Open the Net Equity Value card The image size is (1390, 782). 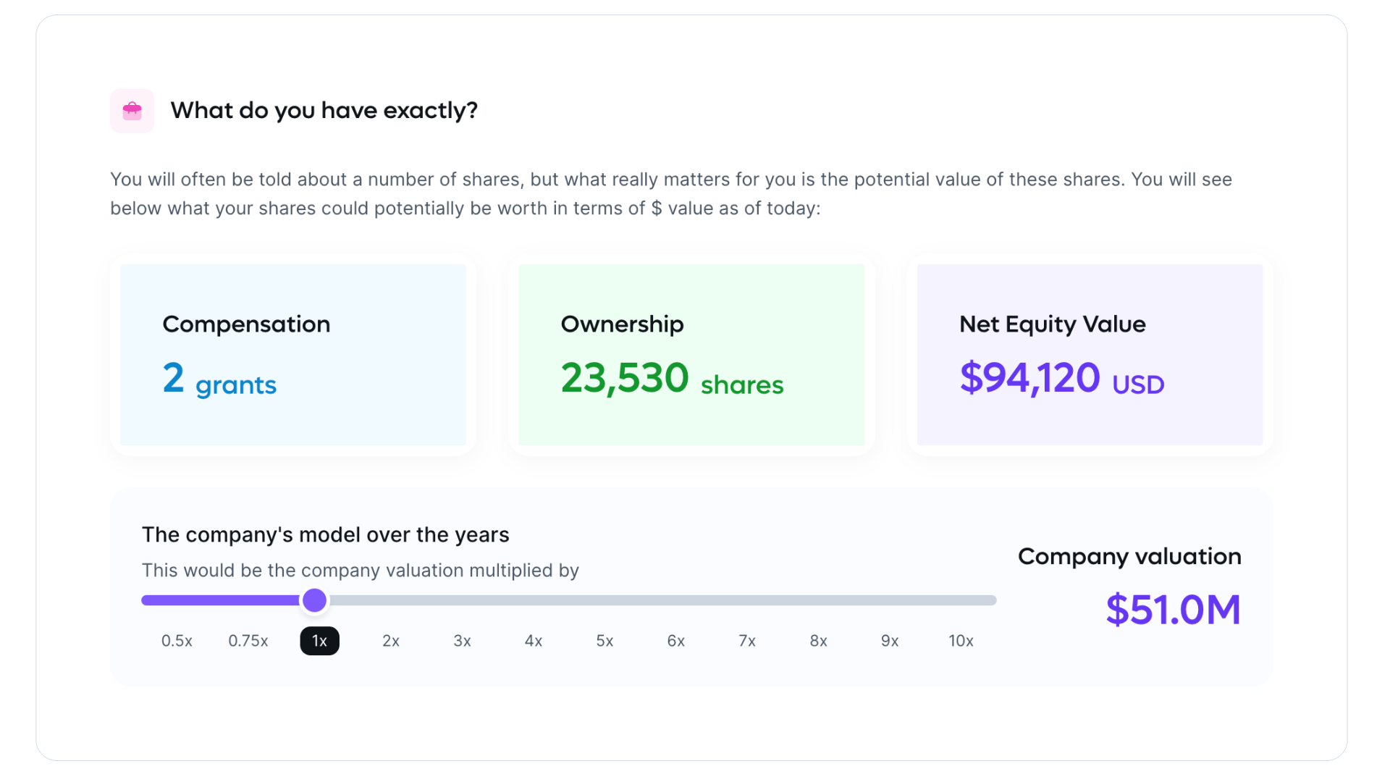tap(1090, 355)
